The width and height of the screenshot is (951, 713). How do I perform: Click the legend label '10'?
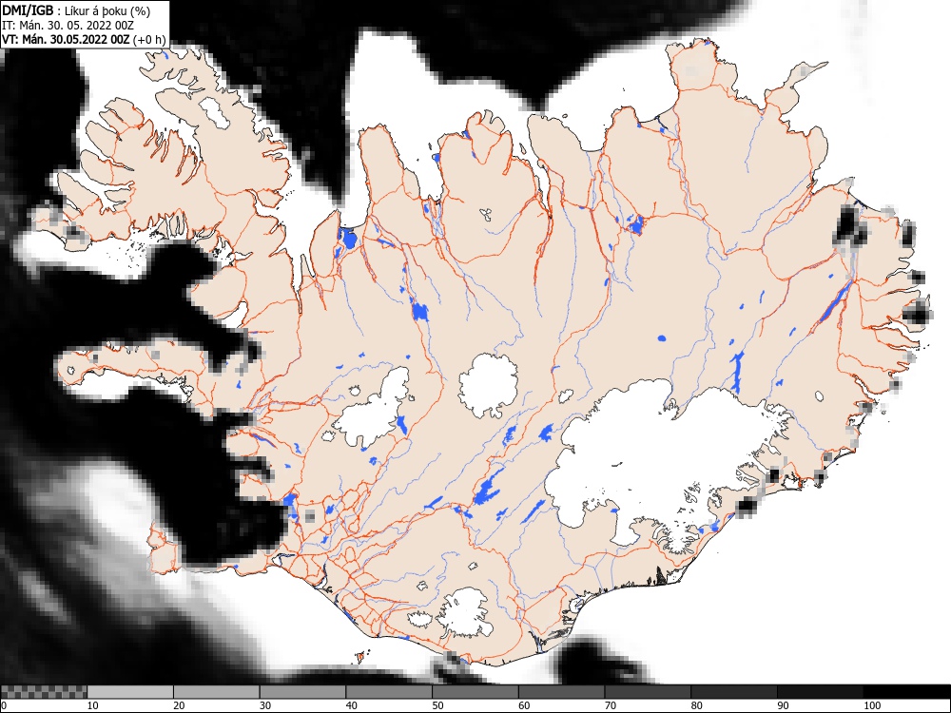(93, 705)
